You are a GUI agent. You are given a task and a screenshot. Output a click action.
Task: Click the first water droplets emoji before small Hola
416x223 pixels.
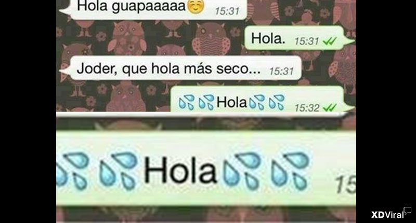[x=187, y=102]
